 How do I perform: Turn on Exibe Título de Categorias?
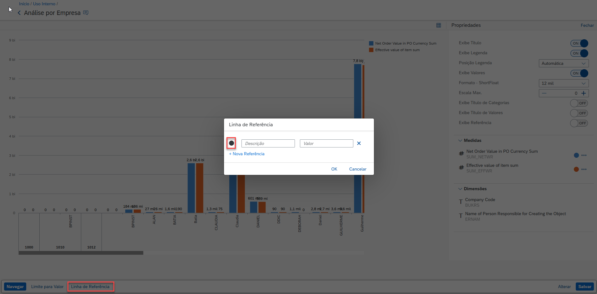579,103
